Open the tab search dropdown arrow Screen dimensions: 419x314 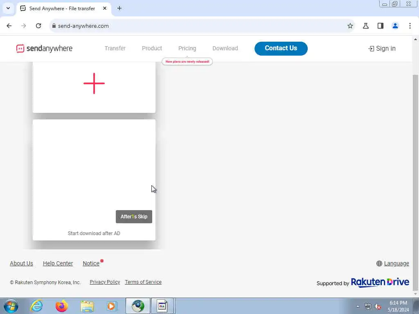[8, 8]
